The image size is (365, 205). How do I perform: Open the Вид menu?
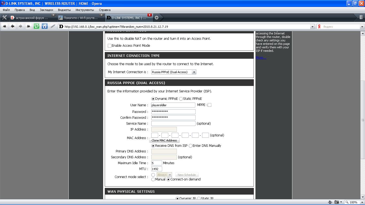(32, 10)
